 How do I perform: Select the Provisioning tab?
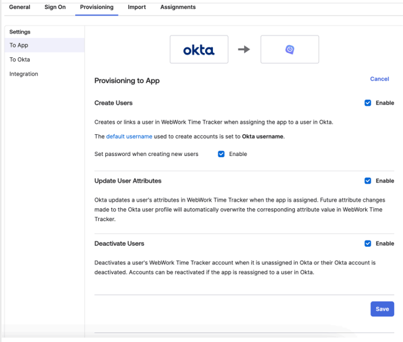[x=97, y=7]
